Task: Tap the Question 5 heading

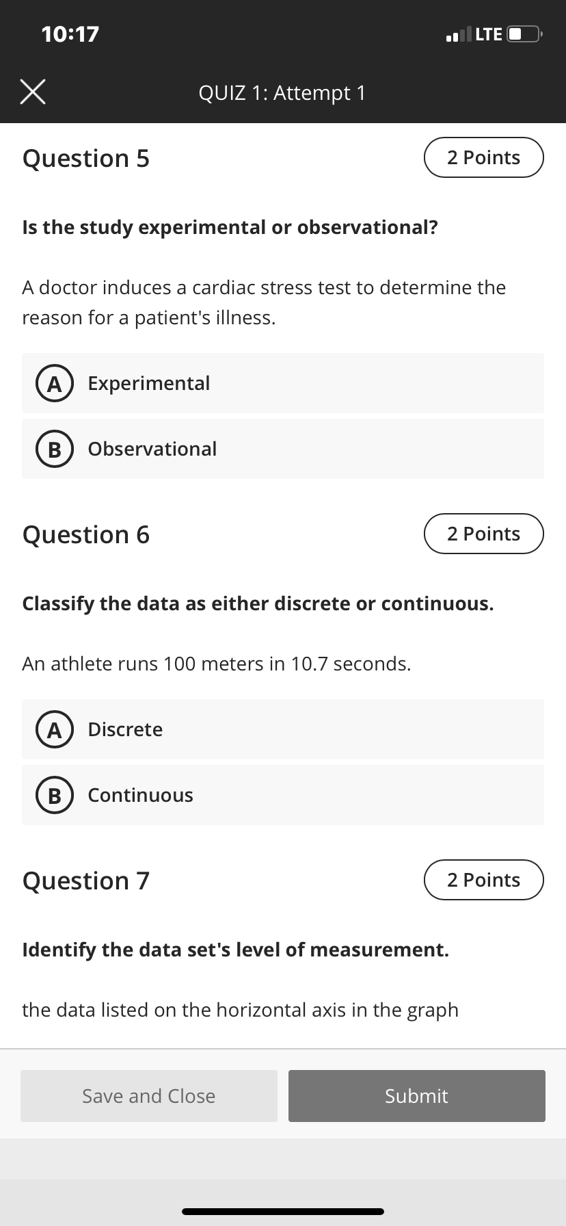Action: click(86, 159)
